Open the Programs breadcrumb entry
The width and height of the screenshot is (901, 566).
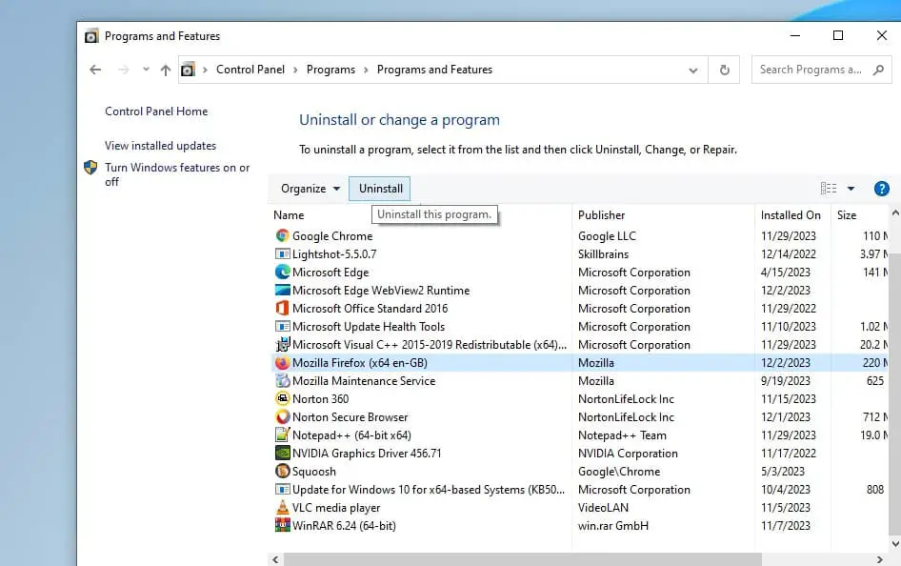point(330,70)
